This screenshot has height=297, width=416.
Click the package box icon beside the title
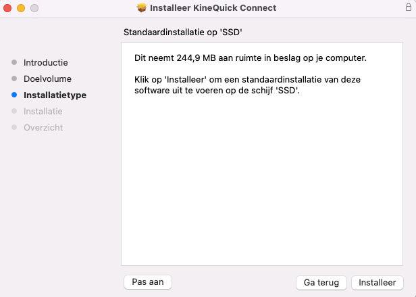tap(142, 7)
